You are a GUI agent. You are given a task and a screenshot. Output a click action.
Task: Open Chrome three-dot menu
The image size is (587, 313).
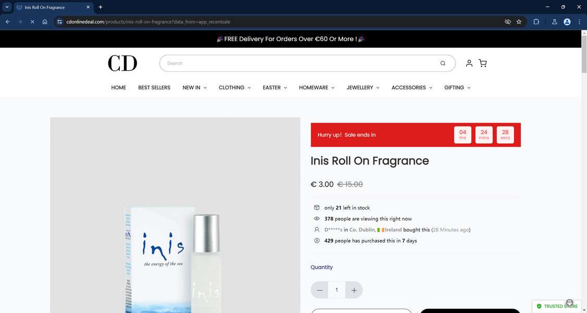tap(579, 22)
